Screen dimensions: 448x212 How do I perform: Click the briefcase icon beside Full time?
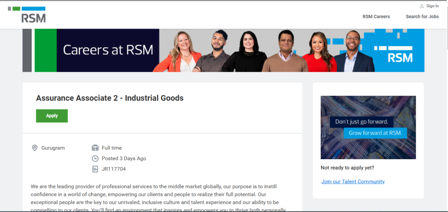tap(95, 148)
